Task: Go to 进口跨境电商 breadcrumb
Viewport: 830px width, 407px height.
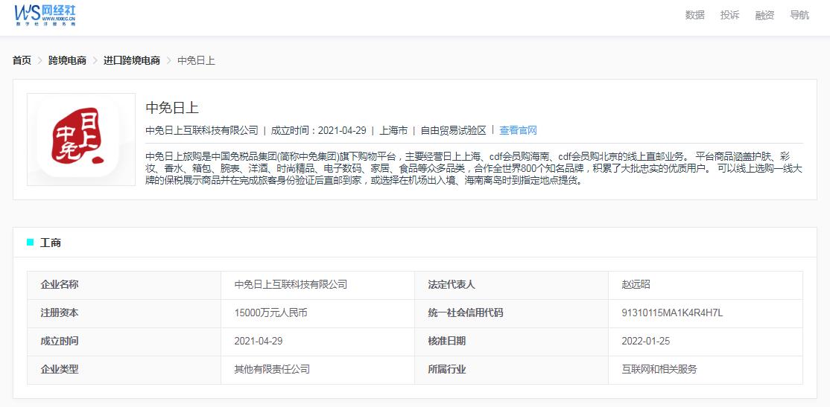Action: pos(131,60)
